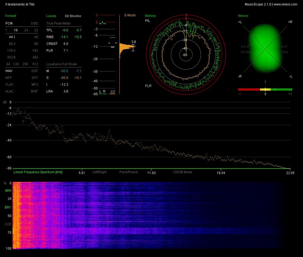Select MAX spectrogram setting
This screenshot has height=257, width=303.
point(8,191)
